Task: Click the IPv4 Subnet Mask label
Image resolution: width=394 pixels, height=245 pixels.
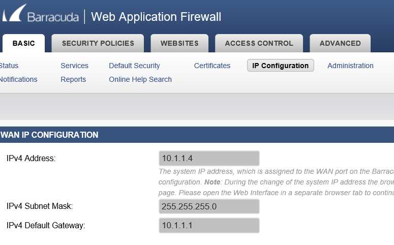Action: (x=40, y=206)
